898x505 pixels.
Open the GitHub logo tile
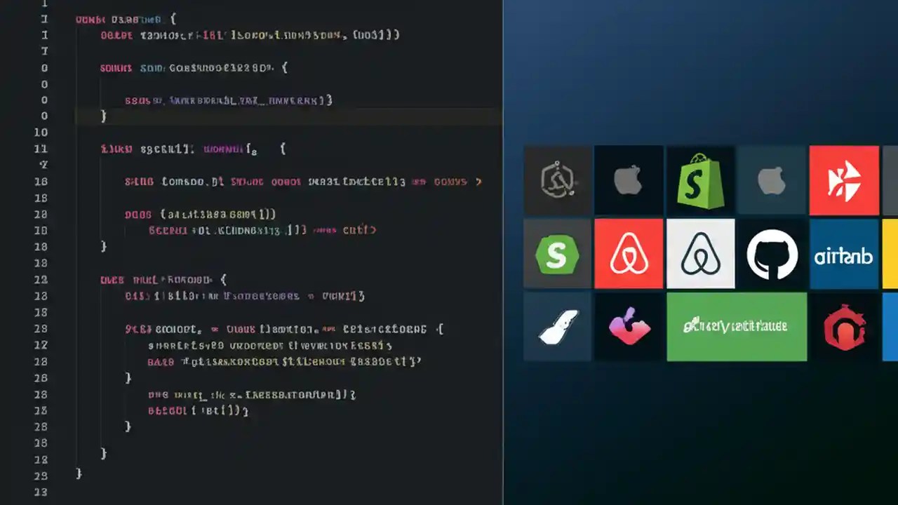point(772,254)
